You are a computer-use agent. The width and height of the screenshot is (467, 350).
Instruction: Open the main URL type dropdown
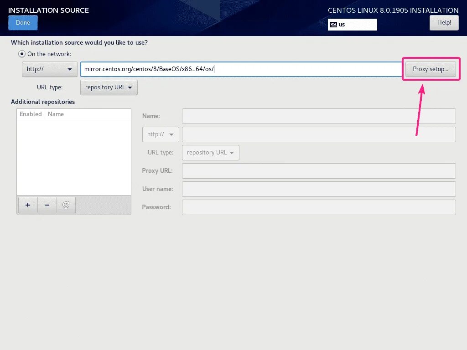click(109, 87)
